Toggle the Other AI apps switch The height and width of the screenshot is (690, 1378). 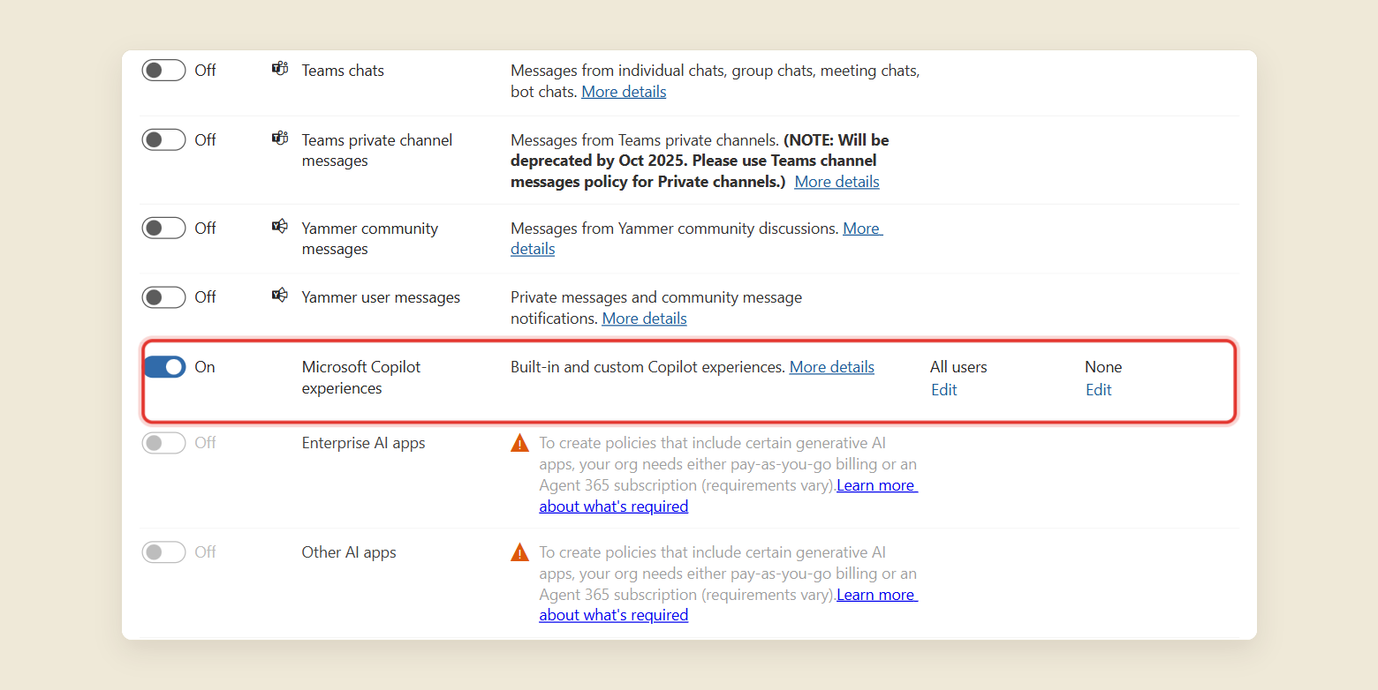tap(164, 551)
